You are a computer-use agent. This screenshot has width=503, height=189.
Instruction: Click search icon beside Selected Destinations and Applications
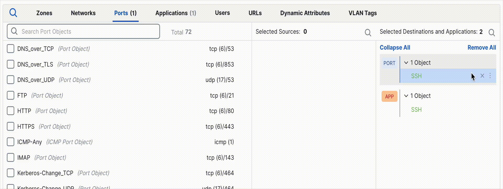coord(492,33)
